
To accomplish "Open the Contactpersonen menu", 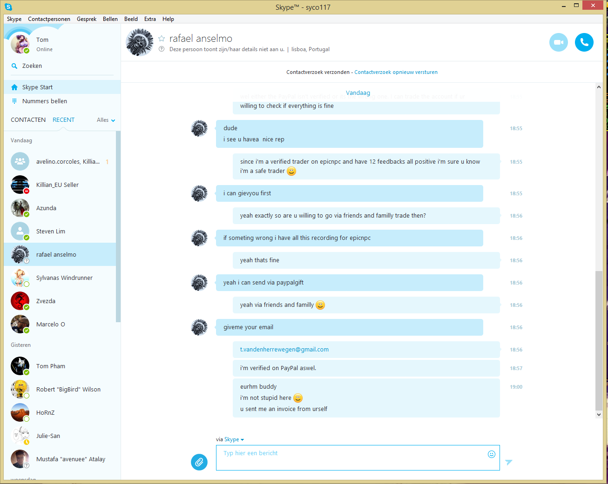I will (49, 19).
